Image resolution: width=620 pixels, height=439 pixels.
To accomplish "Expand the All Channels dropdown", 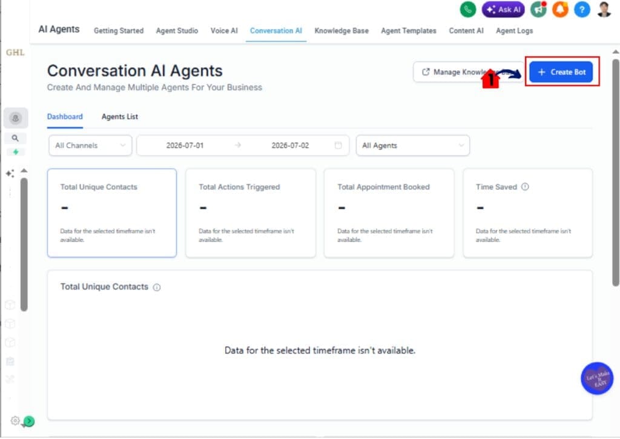I will click(x=90, y=145).
